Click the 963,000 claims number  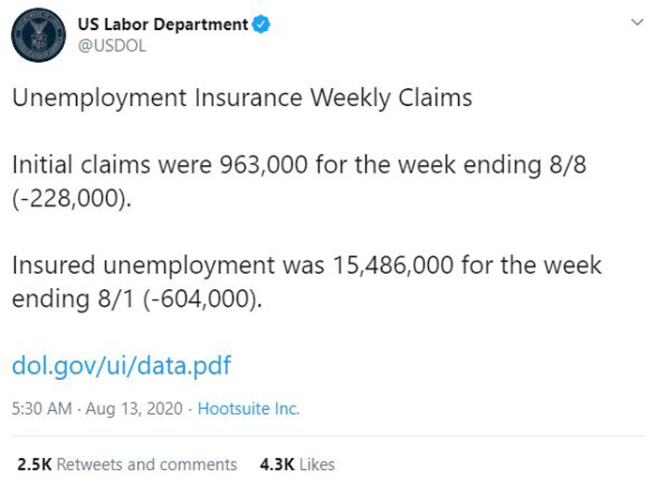264,164
